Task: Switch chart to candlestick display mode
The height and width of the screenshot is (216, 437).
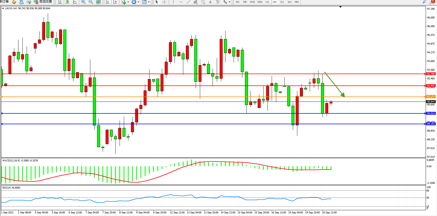Action: pyautogui.click(x=67, y=2)
